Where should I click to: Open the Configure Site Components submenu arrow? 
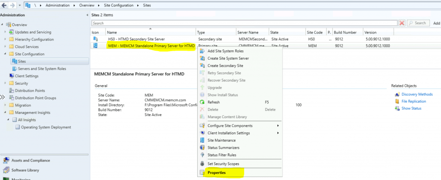278,125
